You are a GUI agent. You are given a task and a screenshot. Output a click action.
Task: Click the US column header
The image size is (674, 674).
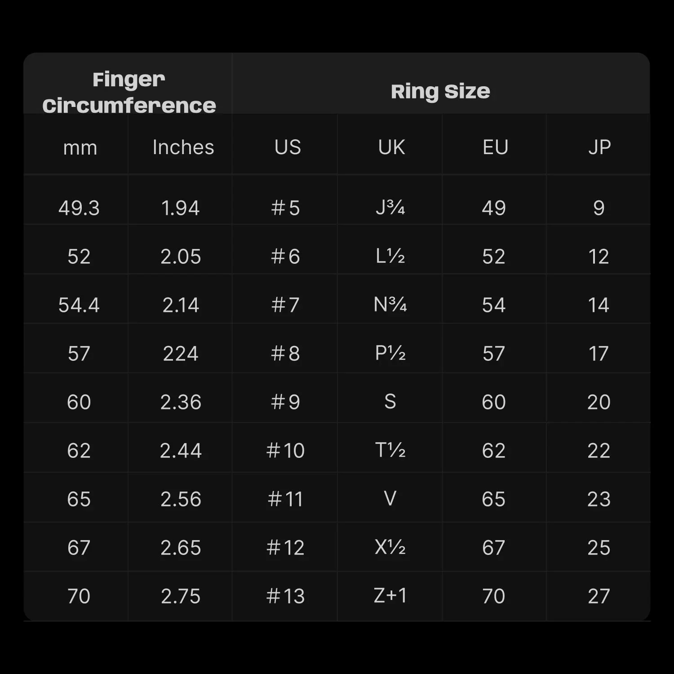pos(288,147)
